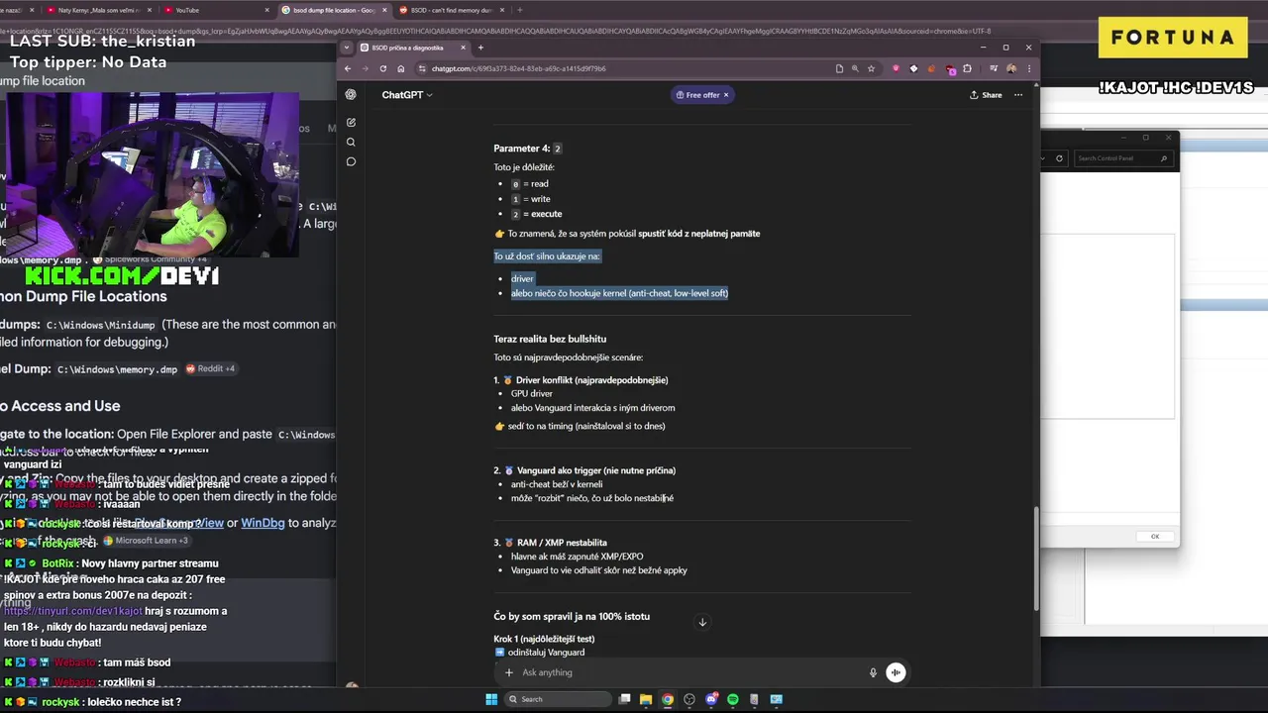Open a new tab in the back browser window
Image resolution: width=1268 pixels, height=713 pixels.
coord(520,10)
